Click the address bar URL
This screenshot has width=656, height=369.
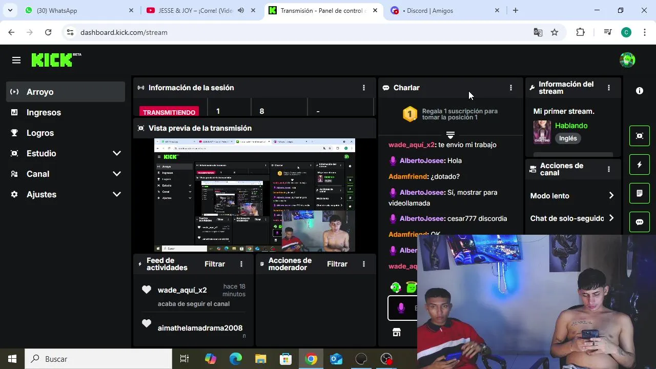pyautogui.click(x=124, y=32)
